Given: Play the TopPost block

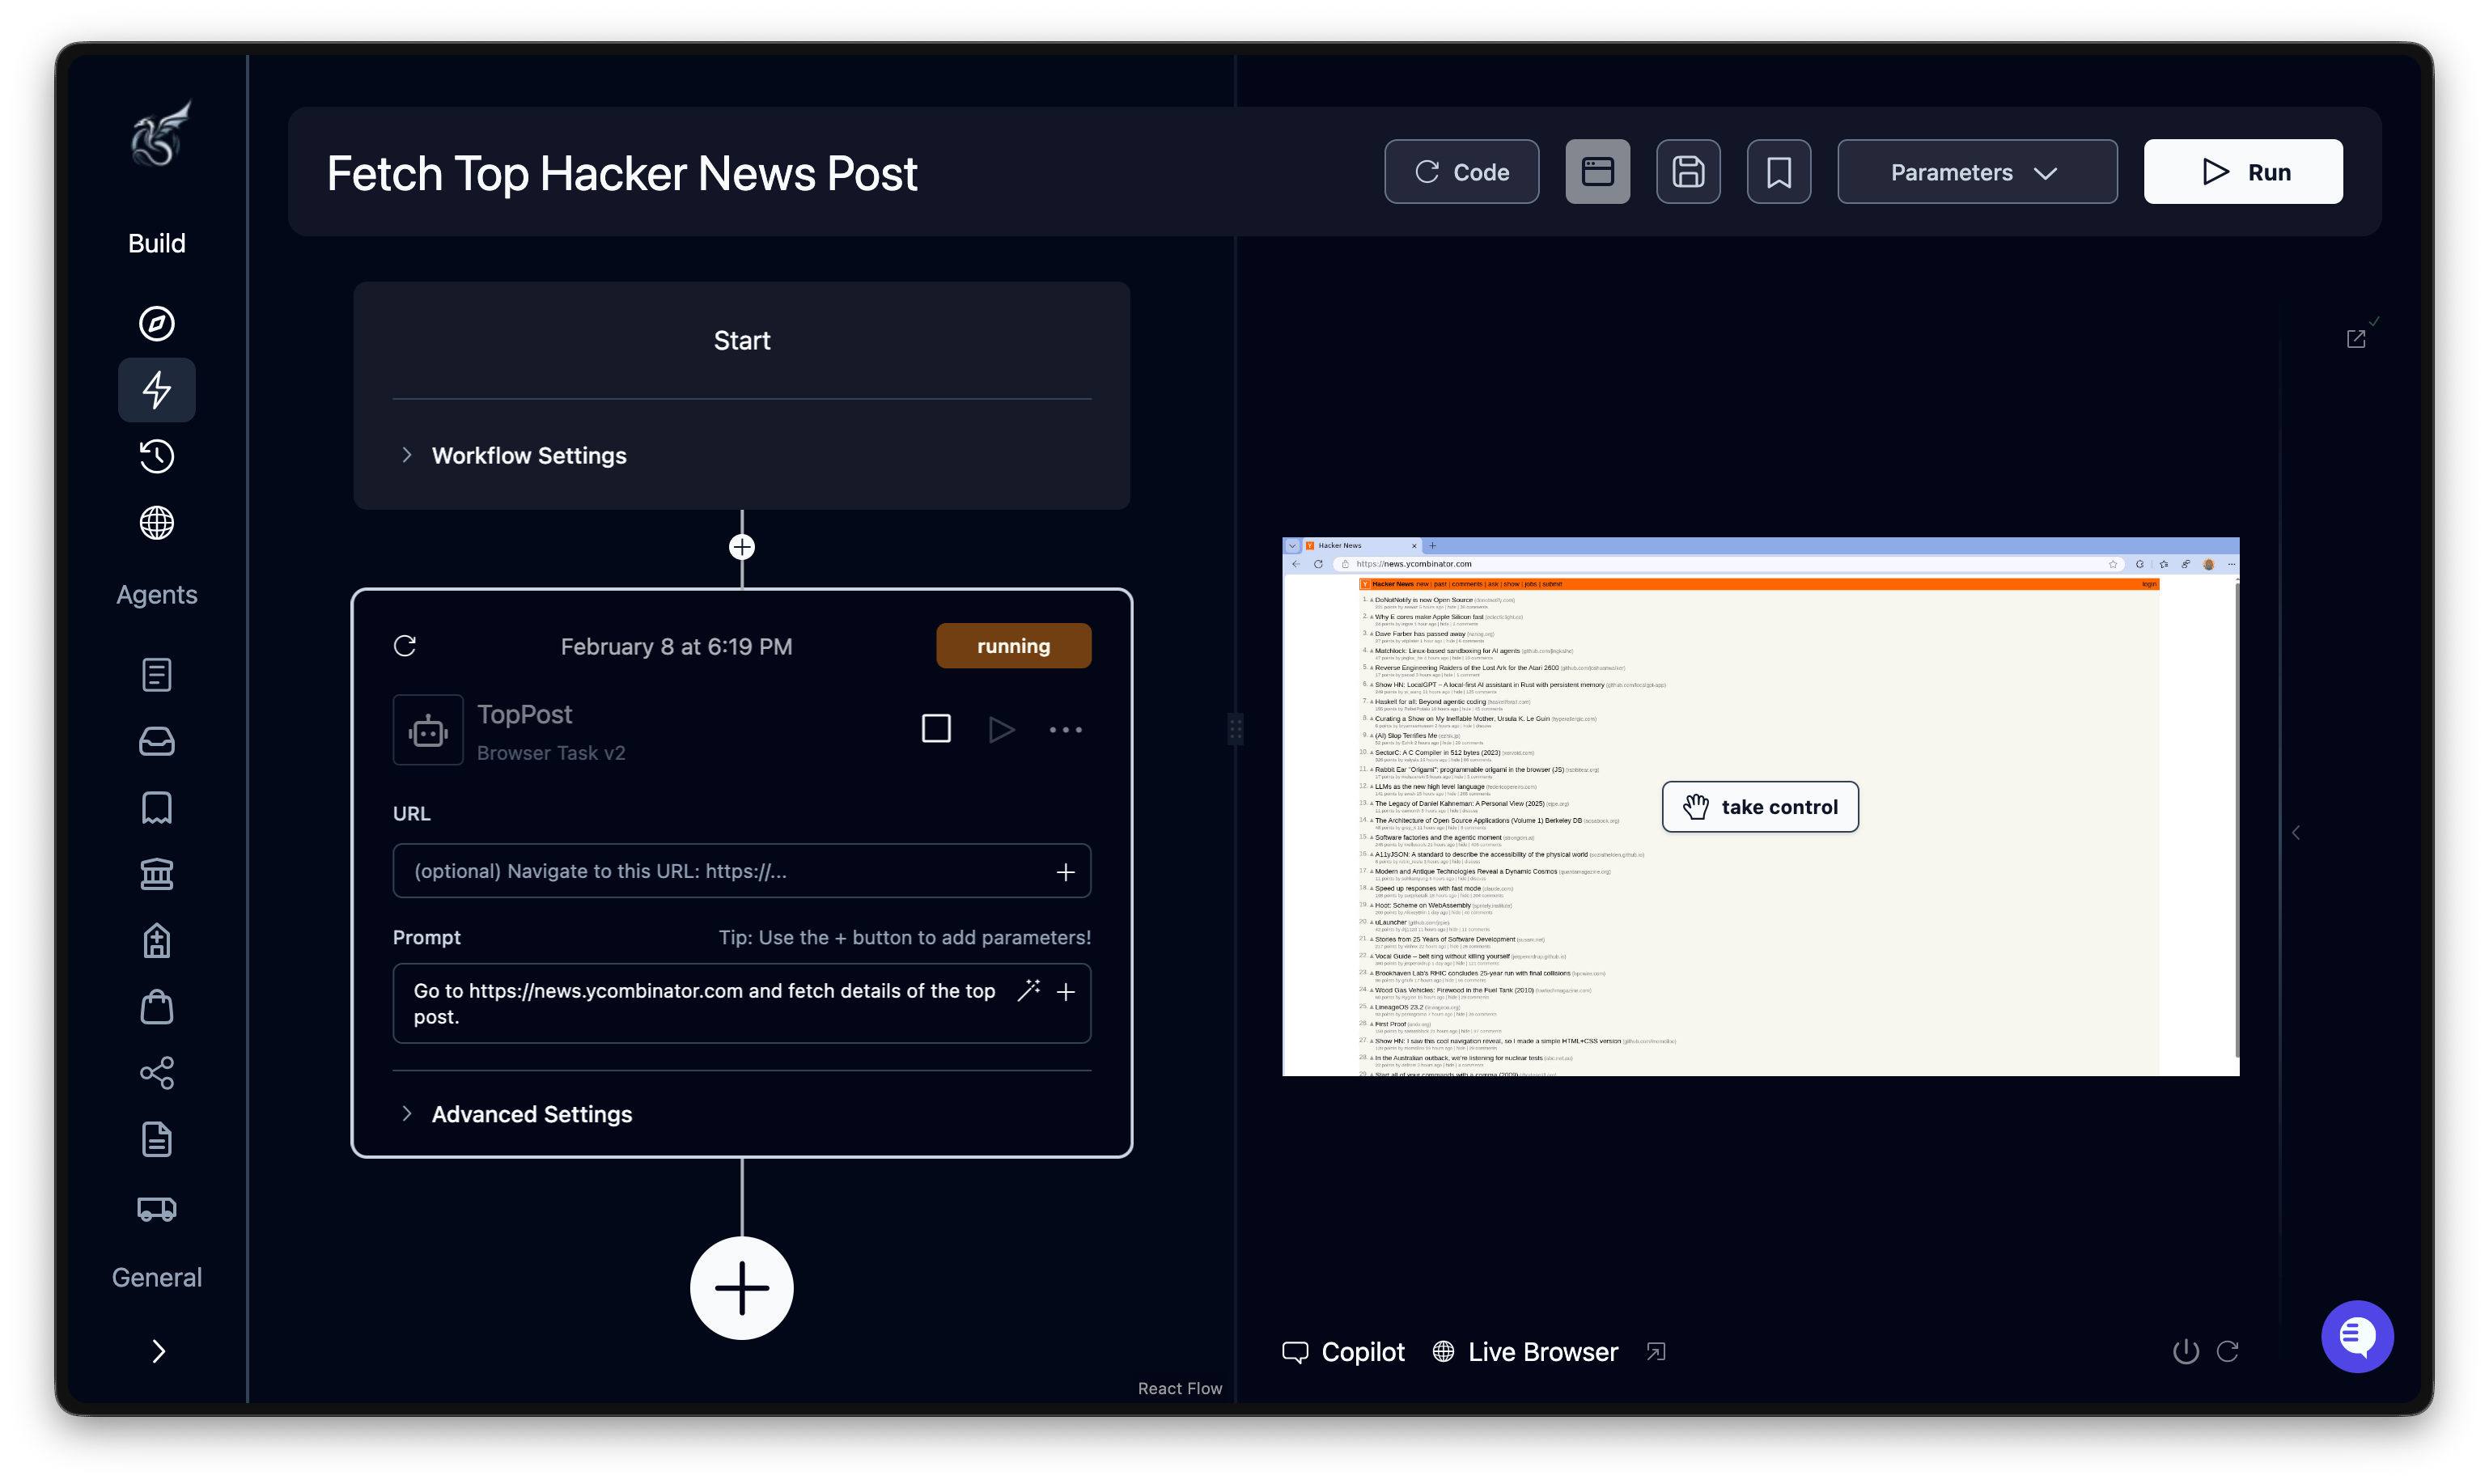Looking at the screenshot, I should click(x=1001, y=729).
